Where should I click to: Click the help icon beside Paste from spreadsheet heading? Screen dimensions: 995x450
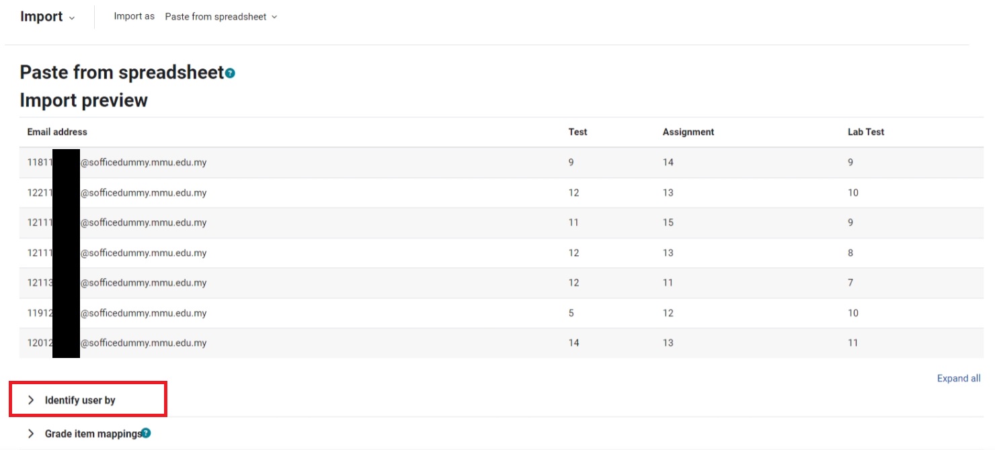pyautogui.click(x=231, y=73)
